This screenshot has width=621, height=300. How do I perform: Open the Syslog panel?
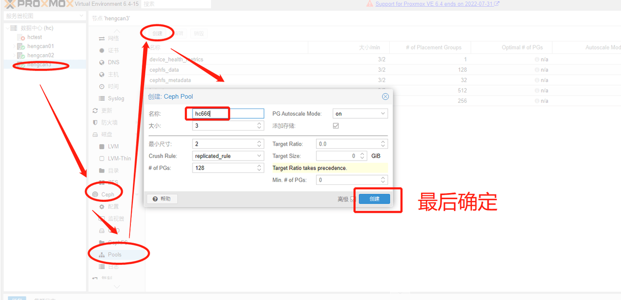112,98
